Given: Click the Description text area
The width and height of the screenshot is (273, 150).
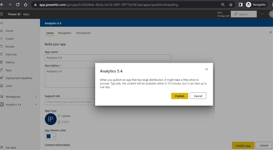Looking at the screenshot, I should pyautogui.click(x=70, y=78).
